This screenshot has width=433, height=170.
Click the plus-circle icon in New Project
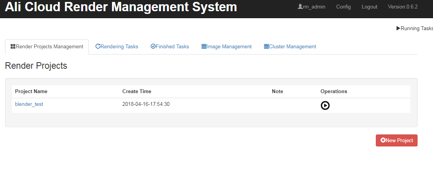(383, 140)
